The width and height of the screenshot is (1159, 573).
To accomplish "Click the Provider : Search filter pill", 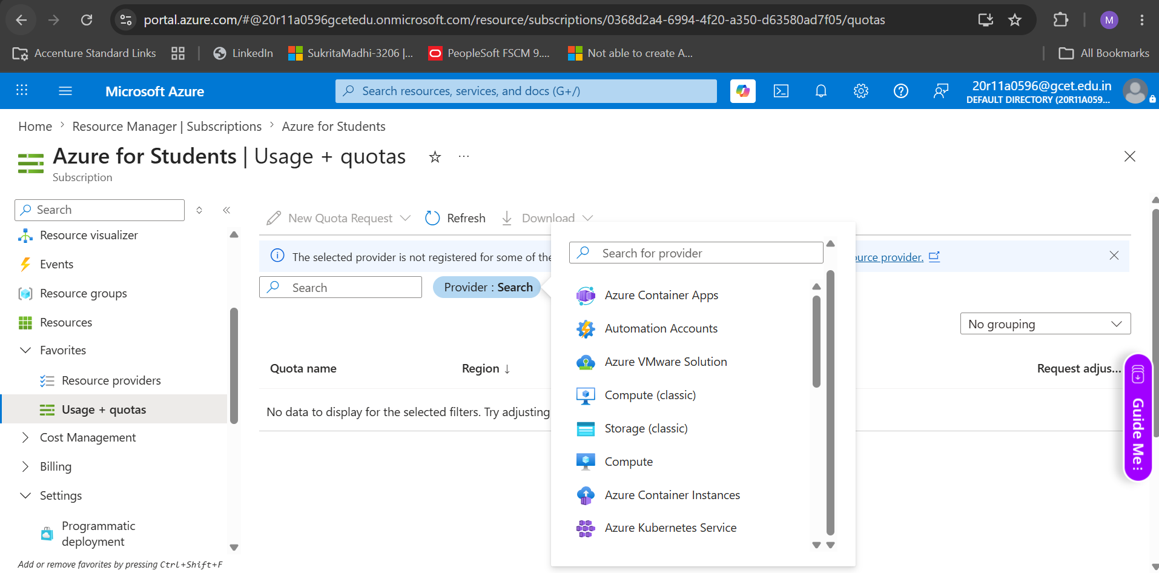I will (487, 287).
